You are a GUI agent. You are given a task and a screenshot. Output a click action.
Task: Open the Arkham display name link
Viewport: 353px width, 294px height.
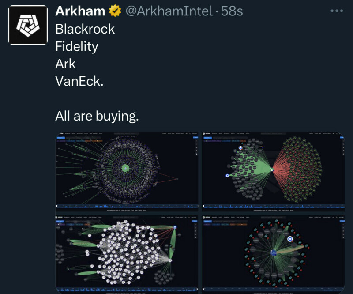[x=80, y=11]
